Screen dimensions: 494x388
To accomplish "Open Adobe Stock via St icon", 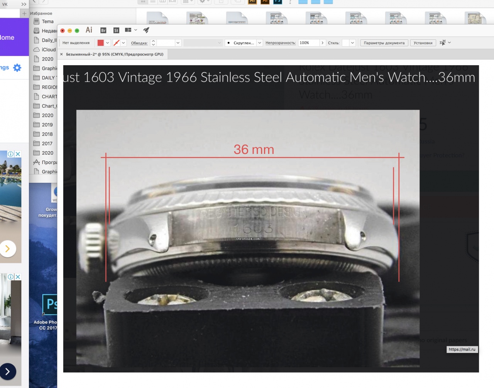I will [116, 30].
